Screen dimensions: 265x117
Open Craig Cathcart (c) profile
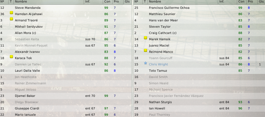[163, 33]
